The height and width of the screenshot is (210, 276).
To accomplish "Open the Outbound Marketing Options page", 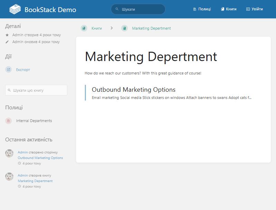I will click(x=134, y=90).
